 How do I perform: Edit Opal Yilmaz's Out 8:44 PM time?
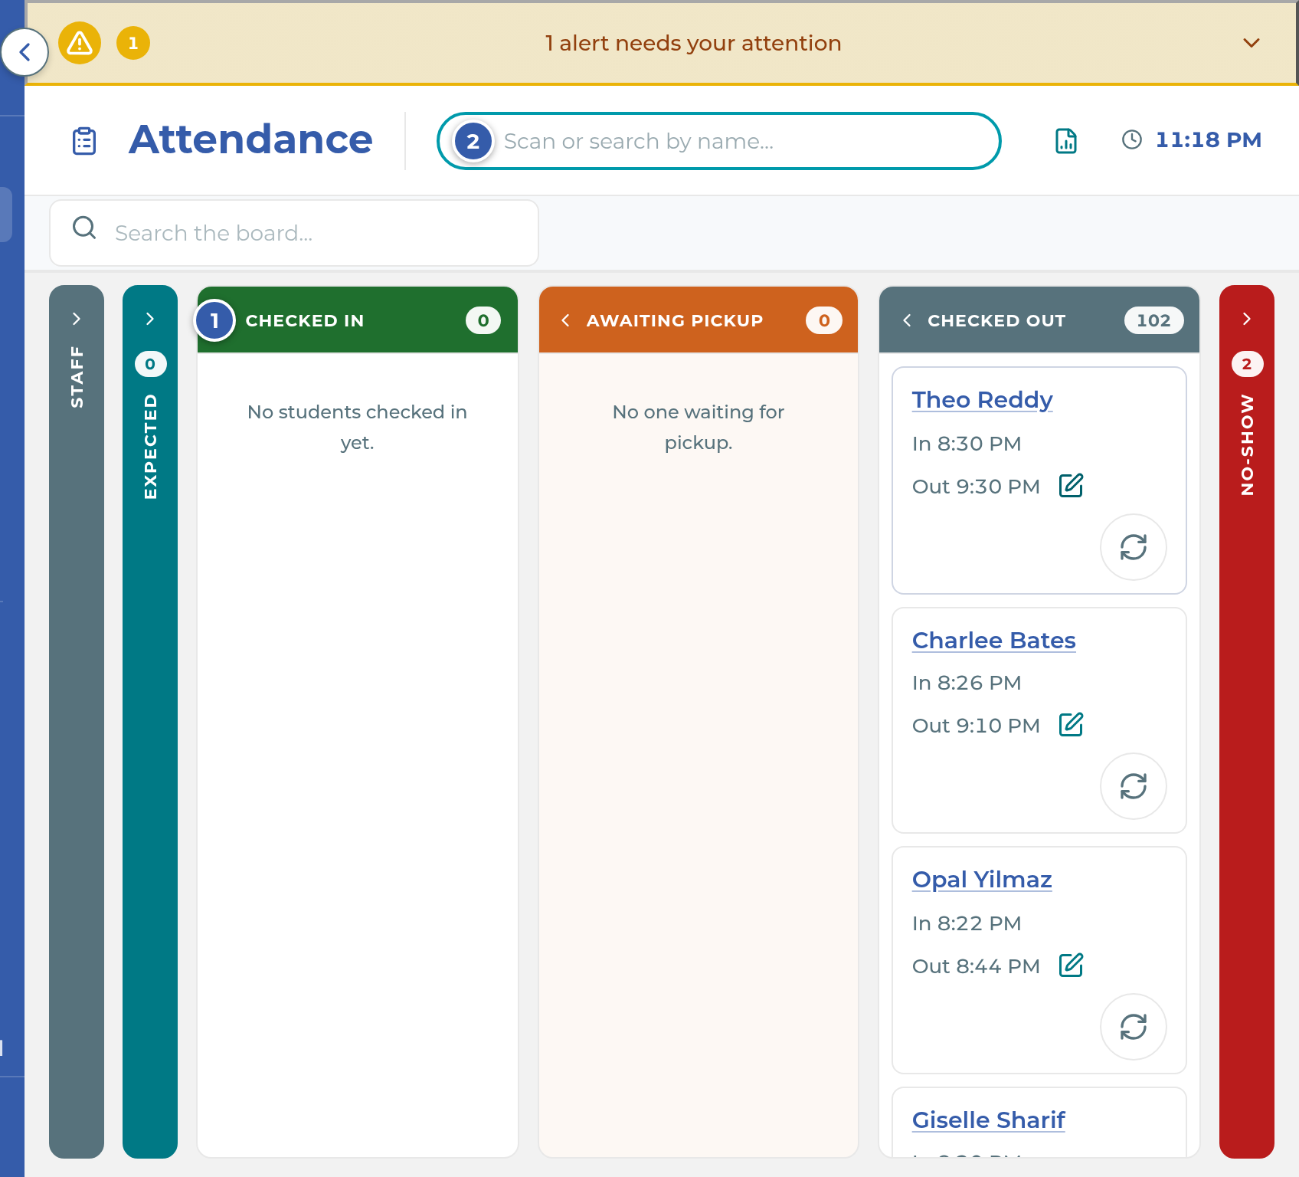(x=1071, y=965)
